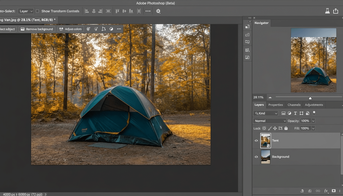Screen dimensions: 343x196
Task: Hide the Tent layer visibility
Action: 256,141
